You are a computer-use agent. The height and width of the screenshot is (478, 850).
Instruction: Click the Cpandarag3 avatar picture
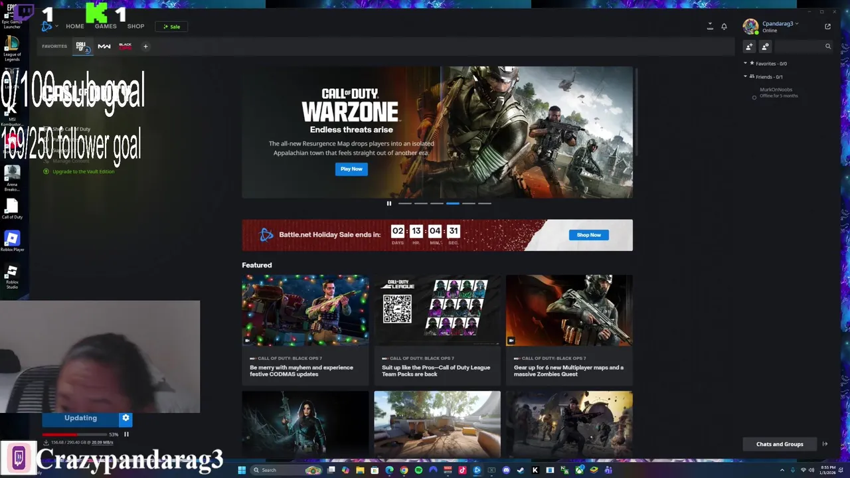pyautogui.click(x=750, y=27)
